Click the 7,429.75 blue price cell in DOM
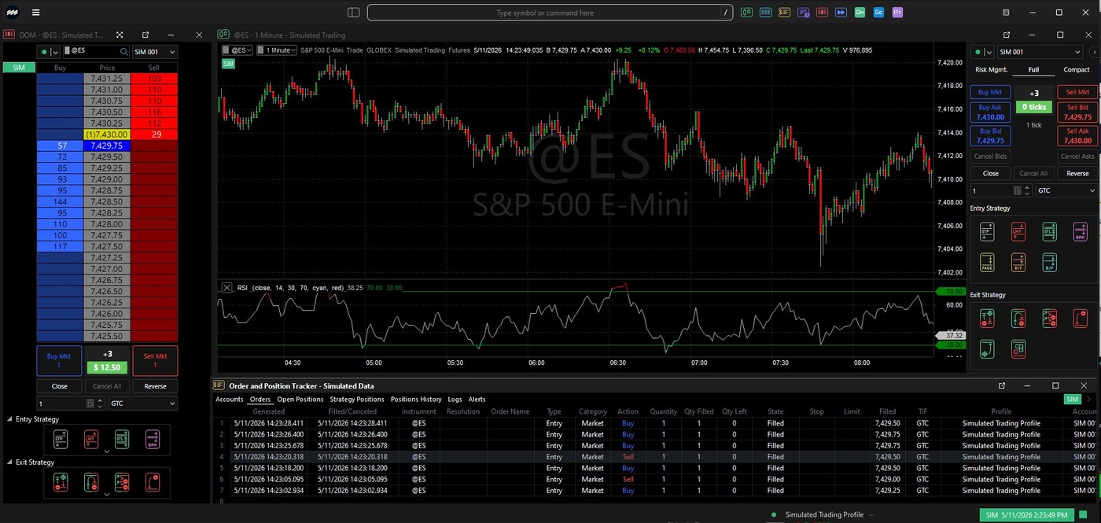 [106, 146]
